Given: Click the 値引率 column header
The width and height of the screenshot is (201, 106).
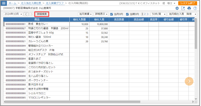Looking at the screenshot, I should 184,19.
